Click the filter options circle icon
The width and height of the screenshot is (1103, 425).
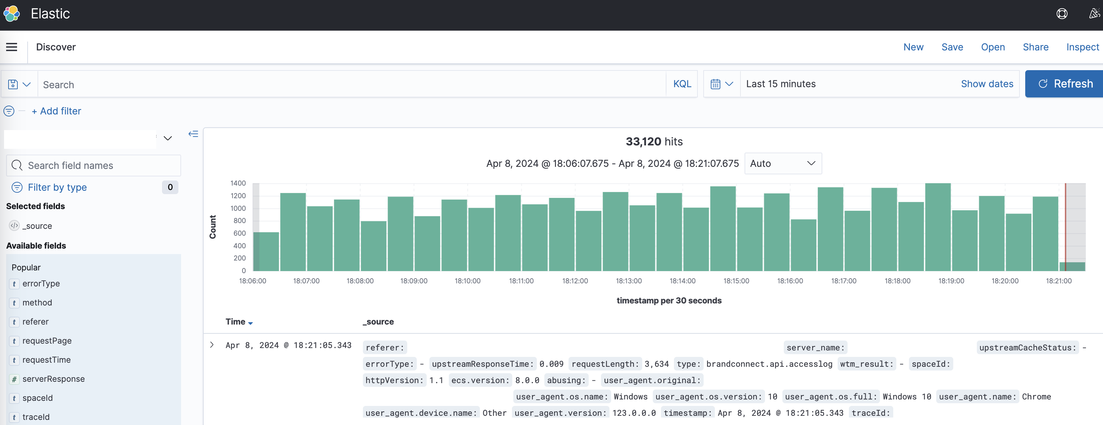click(9, 111)
